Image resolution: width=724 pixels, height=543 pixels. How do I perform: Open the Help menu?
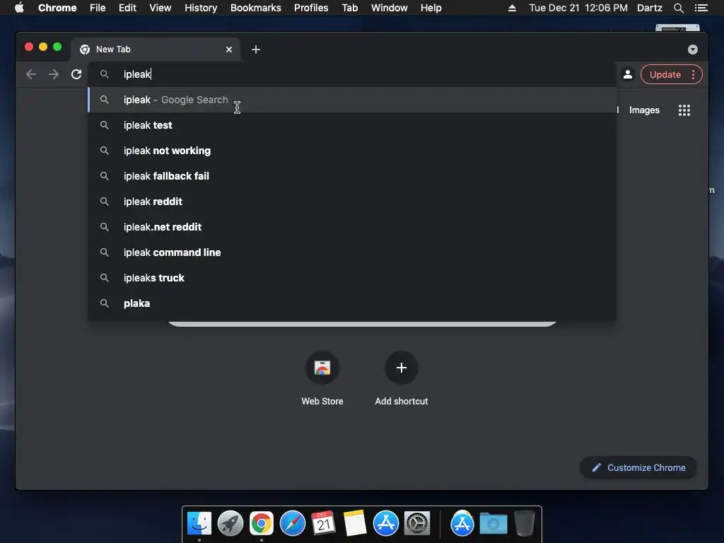click(431, 8)
